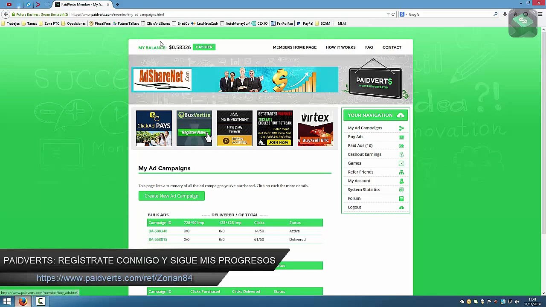Screen dimensions: 546x307
Task: Click Create New Ad Campaign button
Action: (x=171, y=196)
